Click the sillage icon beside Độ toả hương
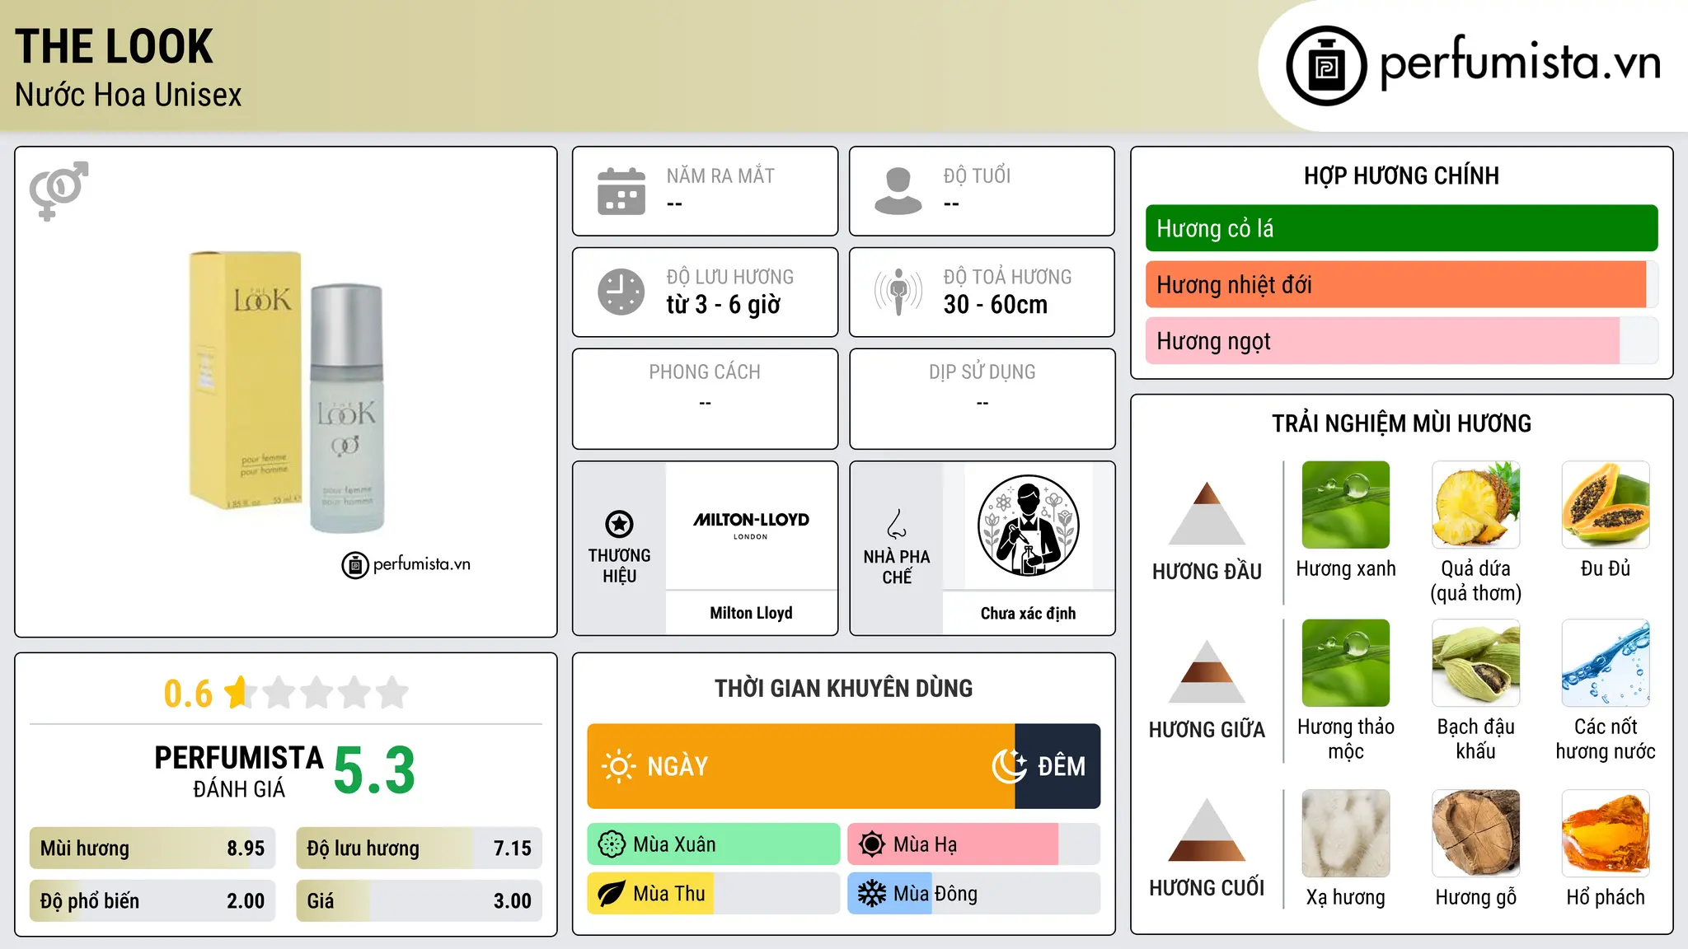 [x=898, y=292]
